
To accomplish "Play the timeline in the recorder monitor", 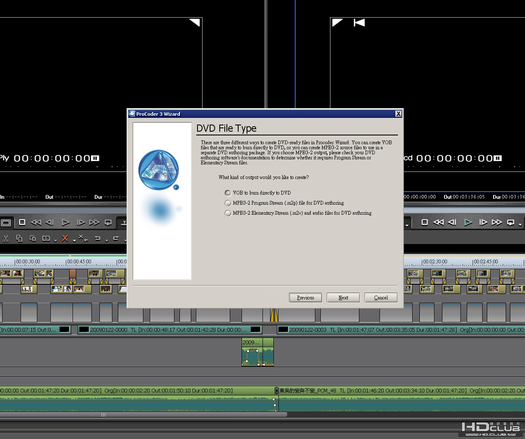I will click(x=468, y=222).
